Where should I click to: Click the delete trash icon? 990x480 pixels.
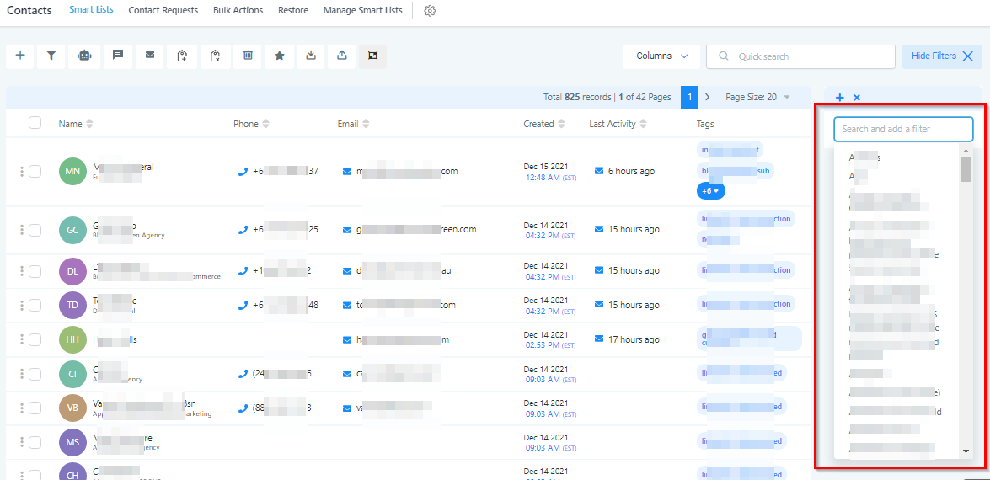248,56
